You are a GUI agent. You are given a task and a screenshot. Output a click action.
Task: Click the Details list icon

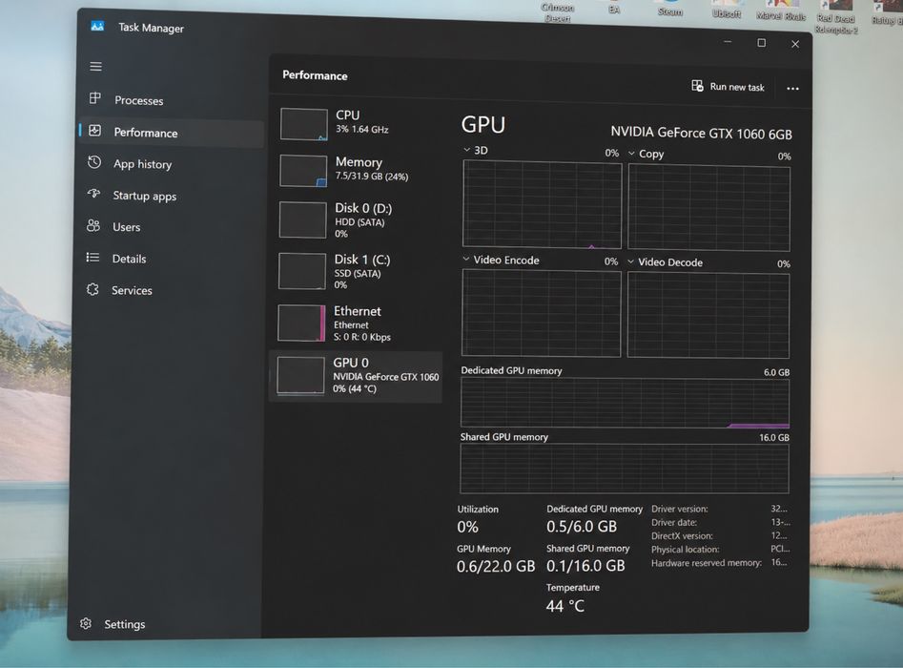pyautogui.click(x=92, y=257)
